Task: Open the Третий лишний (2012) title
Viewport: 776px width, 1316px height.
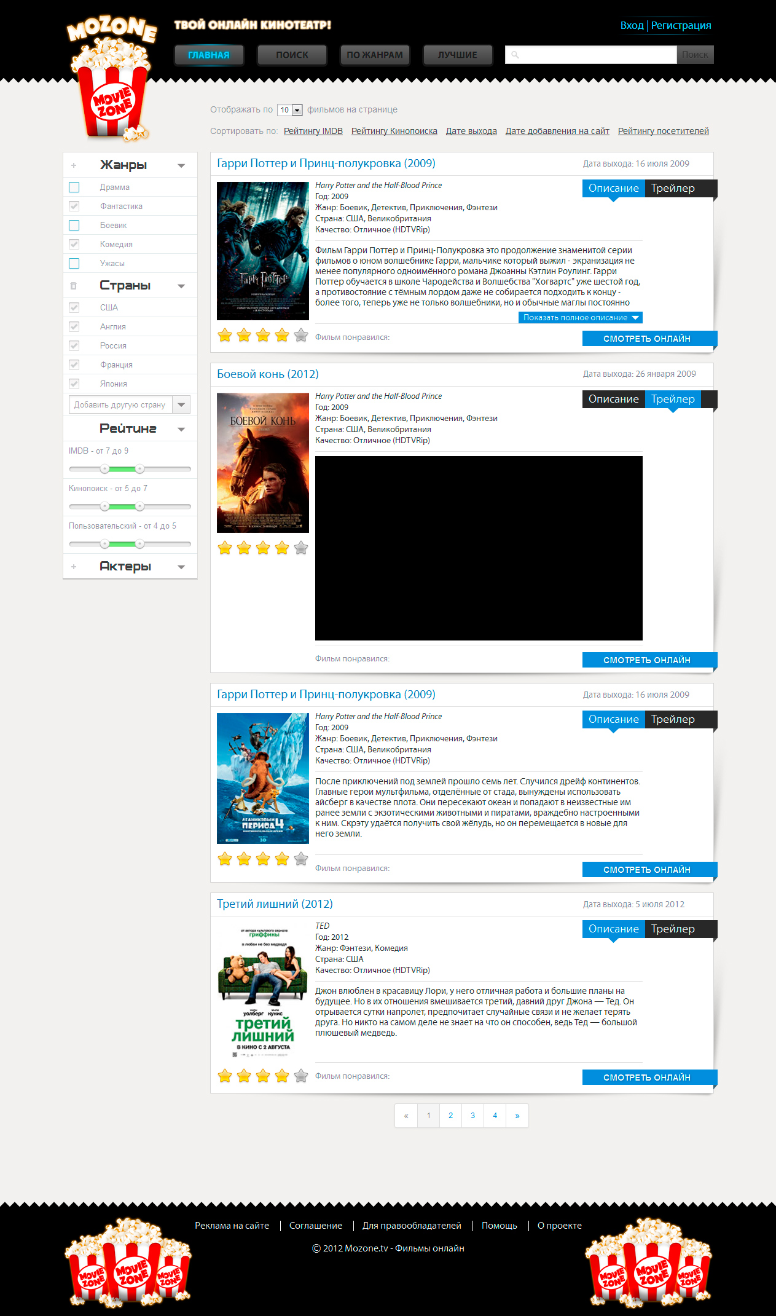Action: [275, 904]
